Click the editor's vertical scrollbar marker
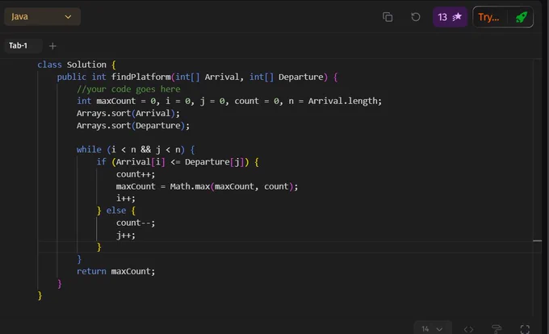This screenshot has width=549, height=334. (x=538, y=240)
